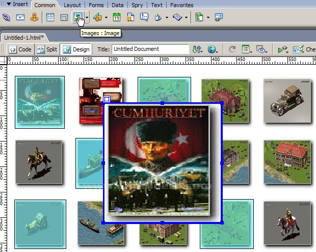Click the Title field 'Untitled Document'
This screenshot has height=252, width=316.
[x=150, y=49]
